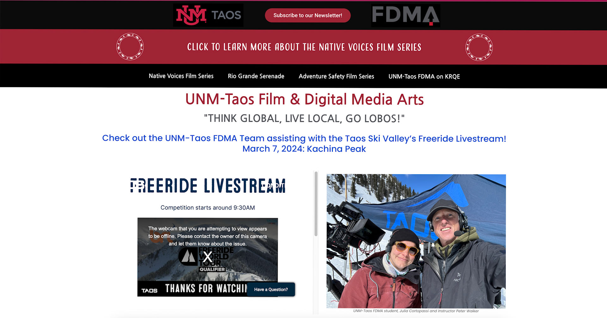Follow the Freeride Livestream announcement link
Viewport: 607px width, 318px height.
coord(304,138)
